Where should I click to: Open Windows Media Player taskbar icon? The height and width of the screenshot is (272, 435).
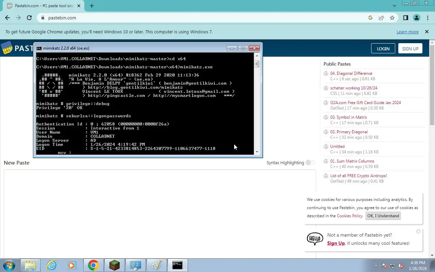coord(72,265)
